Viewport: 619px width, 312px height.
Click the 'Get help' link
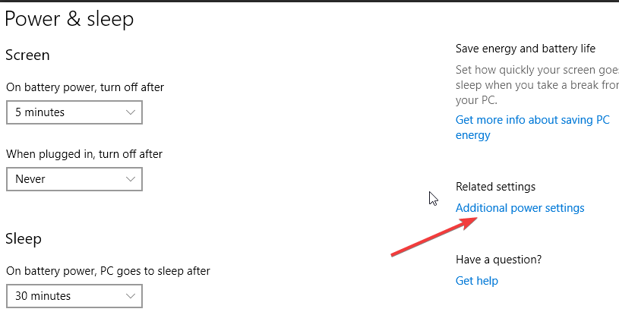(476, 281)
